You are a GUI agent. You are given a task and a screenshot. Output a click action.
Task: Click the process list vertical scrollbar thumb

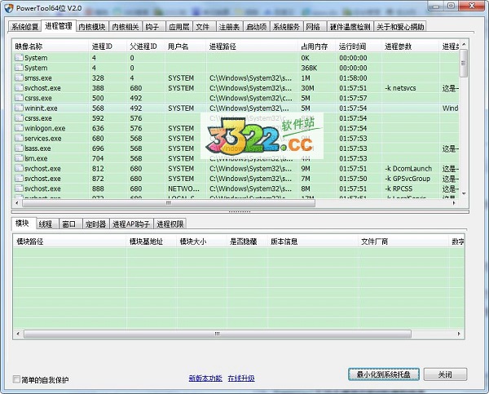tap(464, 63)
